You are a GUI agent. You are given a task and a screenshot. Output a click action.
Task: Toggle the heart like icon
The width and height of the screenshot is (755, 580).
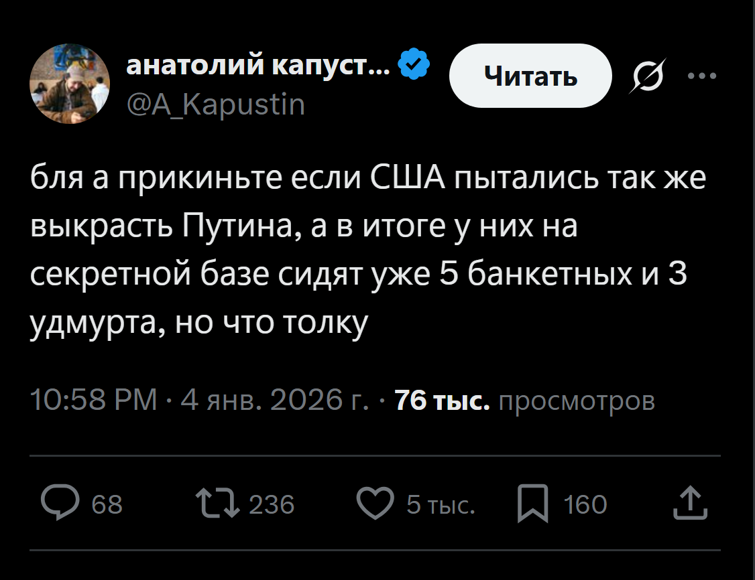[374, 504]
